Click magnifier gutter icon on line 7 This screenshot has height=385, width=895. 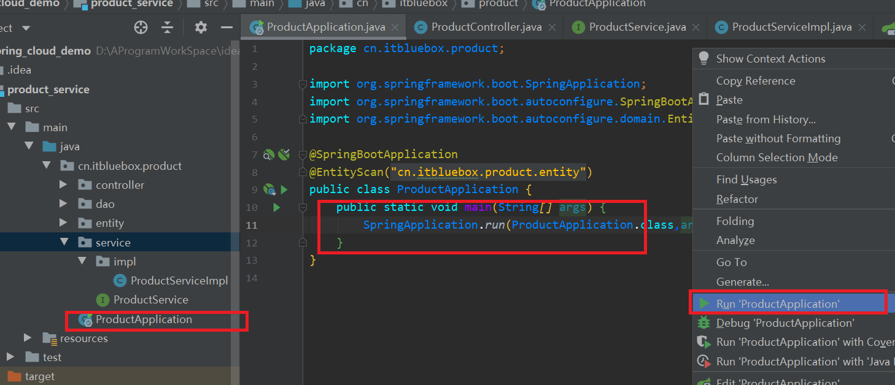coord(268,155)
